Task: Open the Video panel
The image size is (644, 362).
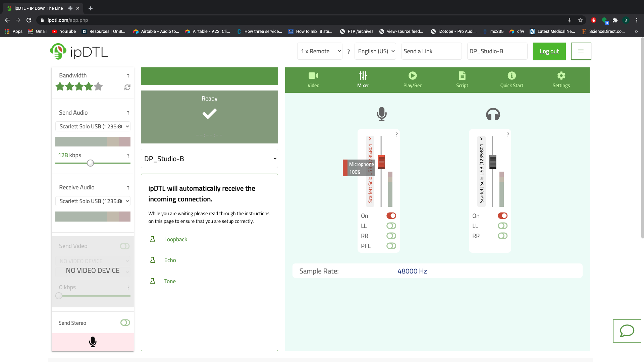Action: coord(313,79)
